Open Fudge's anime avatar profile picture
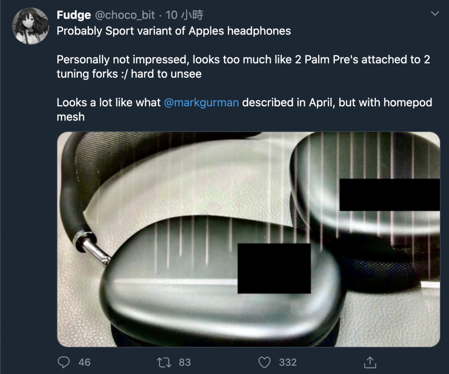Viewport: 449px width, 374px height. [x=30, y=26]
